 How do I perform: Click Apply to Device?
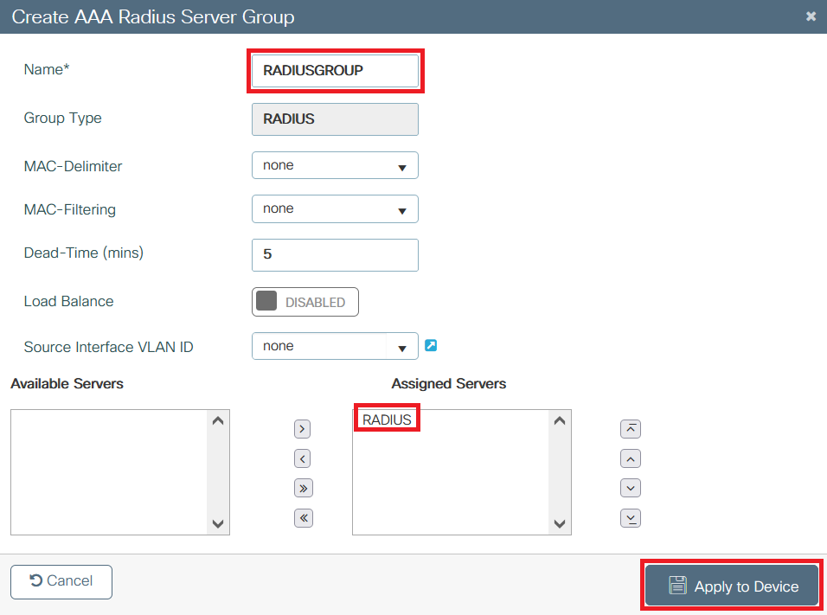731,586
